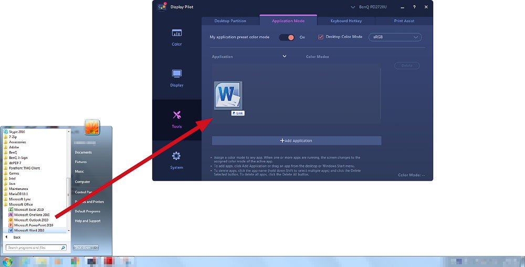Viewport: 525px width, 267px height.
Task: Expand the Accessories folder
Action: tap(14, 142)
